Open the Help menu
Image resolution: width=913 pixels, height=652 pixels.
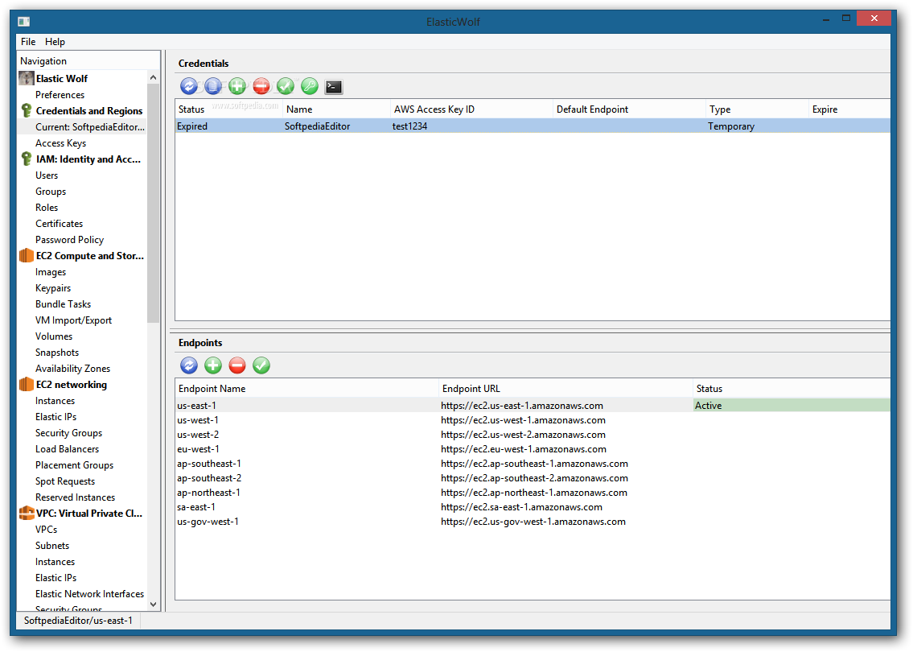[55, 41]
